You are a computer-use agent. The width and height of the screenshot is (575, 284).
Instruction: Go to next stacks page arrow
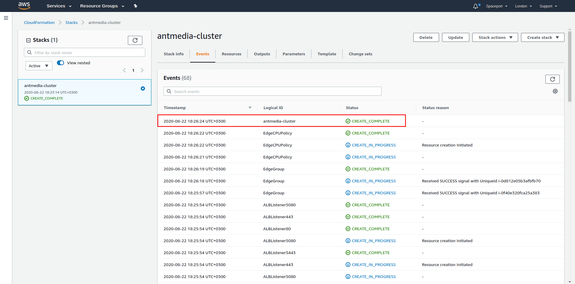[x=142, y=70]
